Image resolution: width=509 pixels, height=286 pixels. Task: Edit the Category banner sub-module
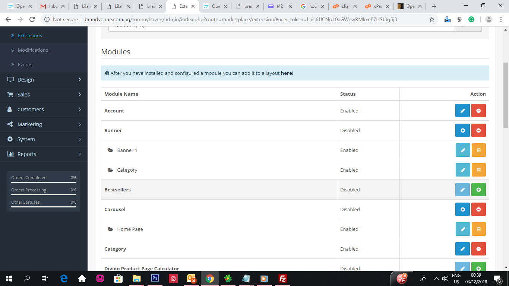point(463,170)
